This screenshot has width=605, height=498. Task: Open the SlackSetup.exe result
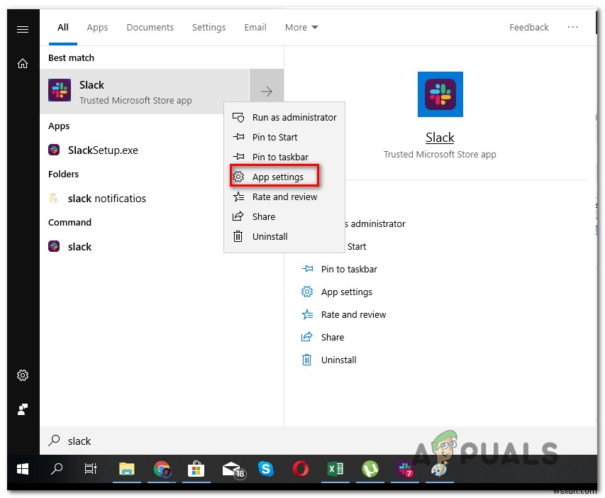click(x=103, y=150)
